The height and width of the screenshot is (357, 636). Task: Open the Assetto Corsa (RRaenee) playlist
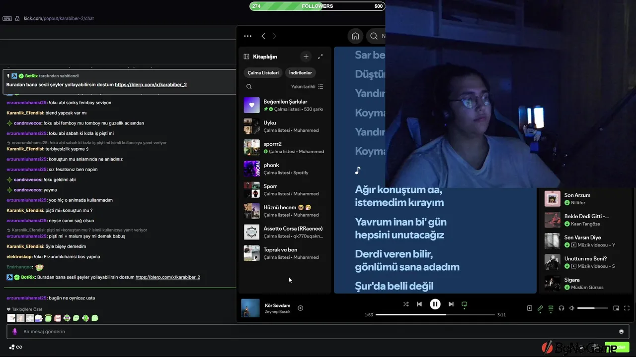[x=284, y=232]
